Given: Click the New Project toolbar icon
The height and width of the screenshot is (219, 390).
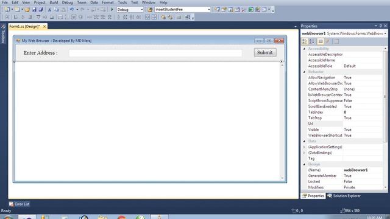Looking at the screenshot, I should click(7, 10).
